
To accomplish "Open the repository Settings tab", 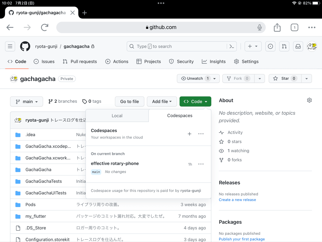I will coord(246,62).
